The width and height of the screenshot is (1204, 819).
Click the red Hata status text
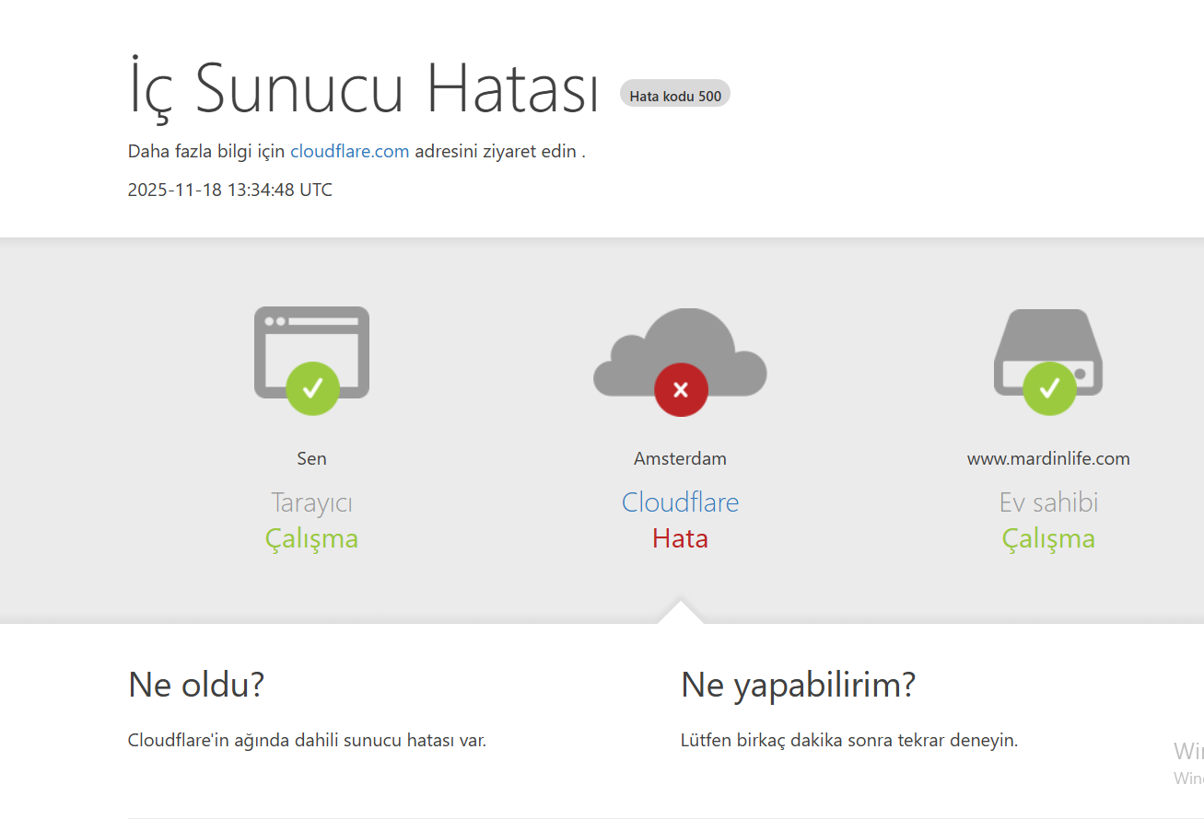click(680, 538)
